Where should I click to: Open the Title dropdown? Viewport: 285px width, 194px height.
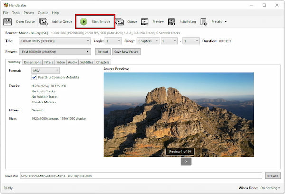click(55, 41)
